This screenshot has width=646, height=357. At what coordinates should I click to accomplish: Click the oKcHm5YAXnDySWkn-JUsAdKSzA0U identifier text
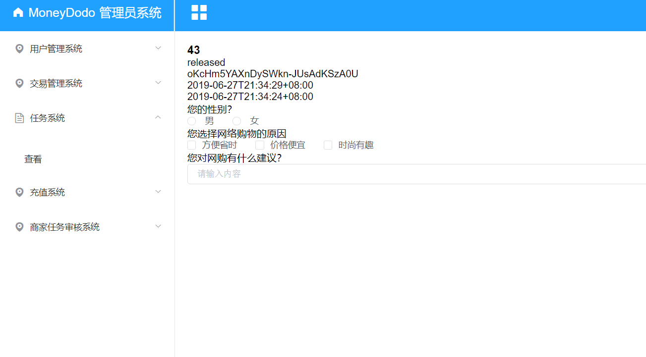tap(273, 74)
